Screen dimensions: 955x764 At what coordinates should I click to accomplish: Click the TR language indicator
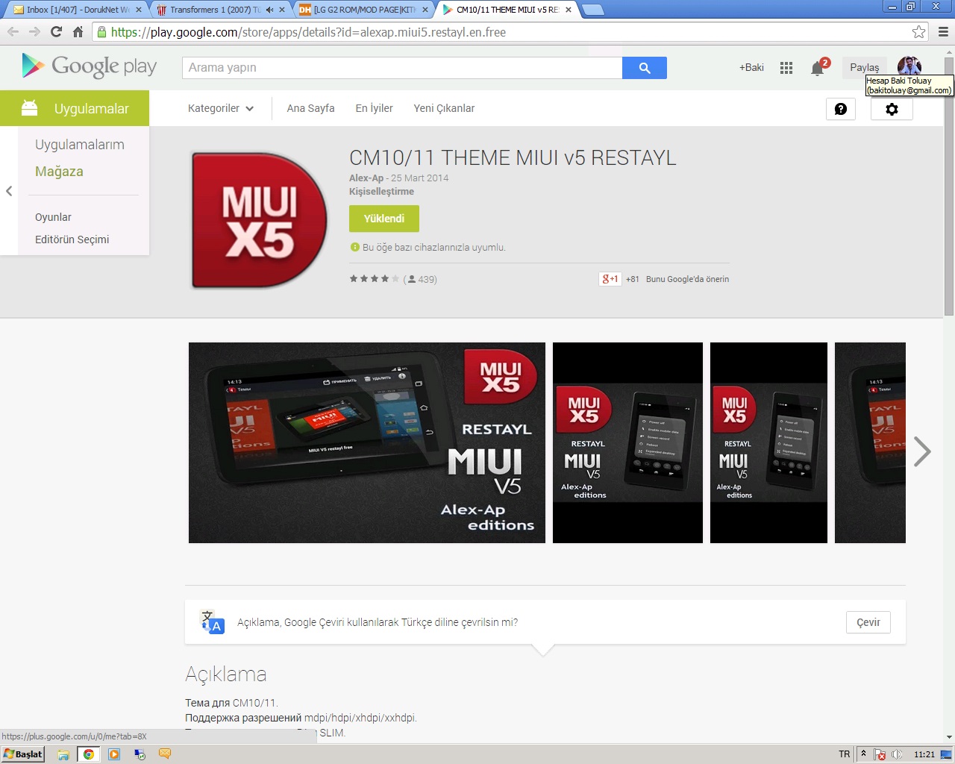tap(845, 754)
